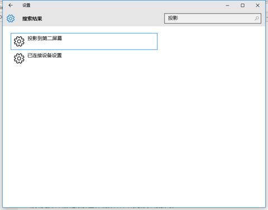Click the 设置 window title text

click(26, 6)
